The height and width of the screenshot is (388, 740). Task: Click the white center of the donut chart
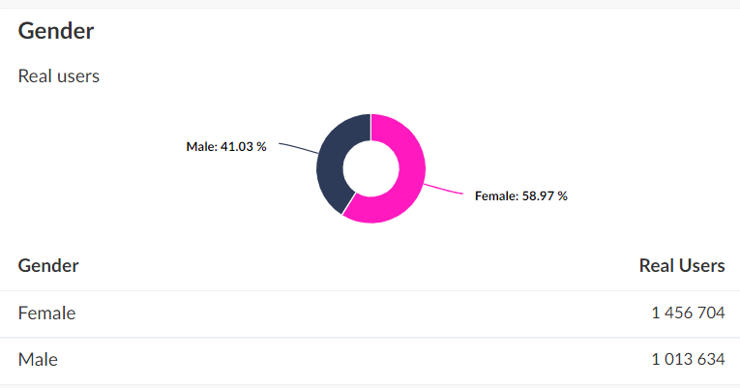370,168
